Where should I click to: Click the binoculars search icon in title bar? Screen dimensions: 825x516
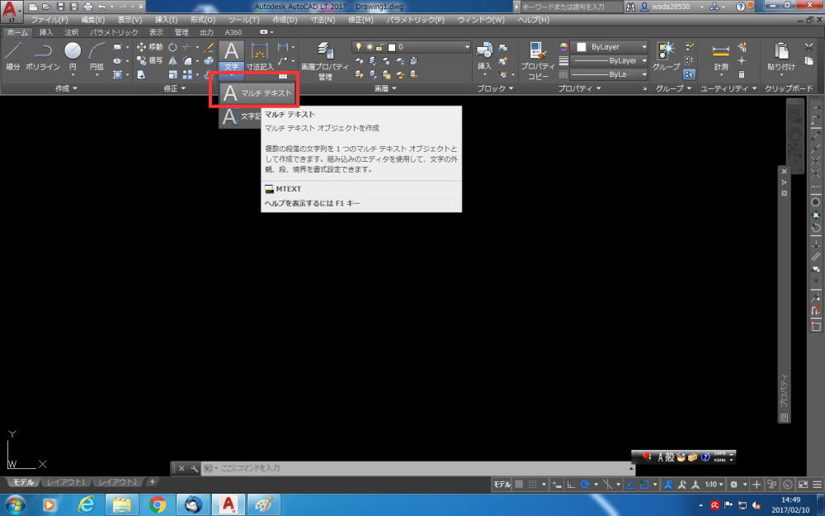click(x=630, y=7)
